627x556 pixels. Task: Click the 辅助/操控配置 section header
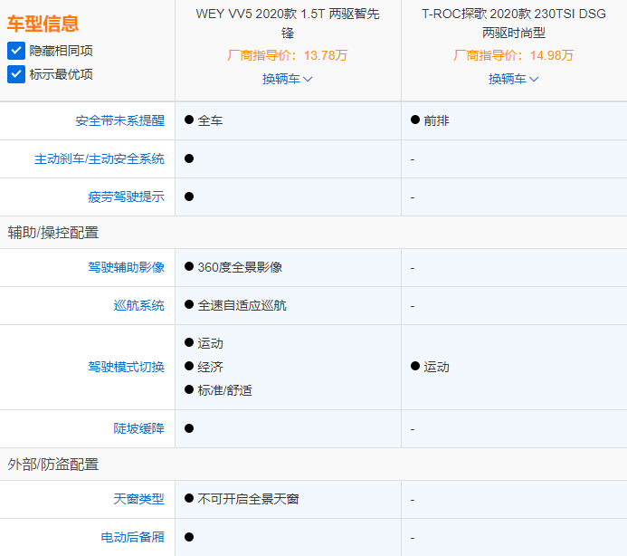click(x=53, y=233)
